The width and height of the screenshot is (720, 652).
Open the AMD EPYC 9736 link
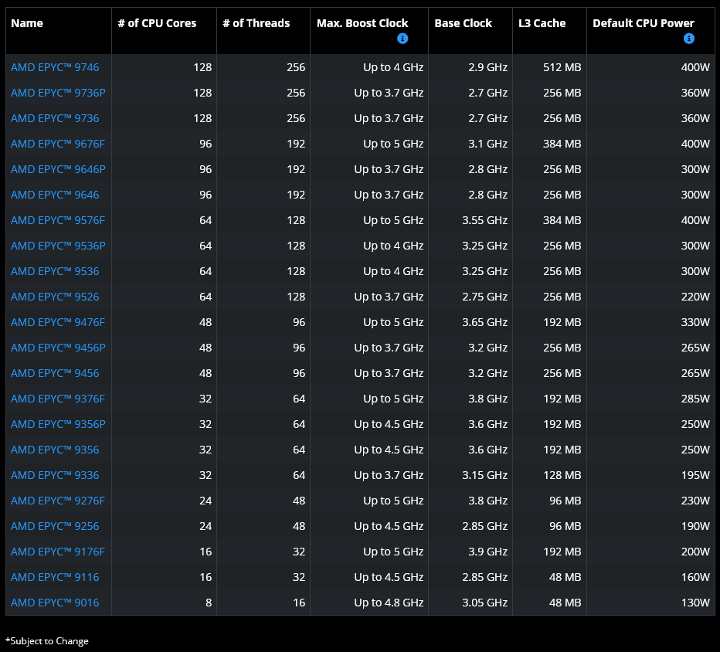click(x=55, y=118)
